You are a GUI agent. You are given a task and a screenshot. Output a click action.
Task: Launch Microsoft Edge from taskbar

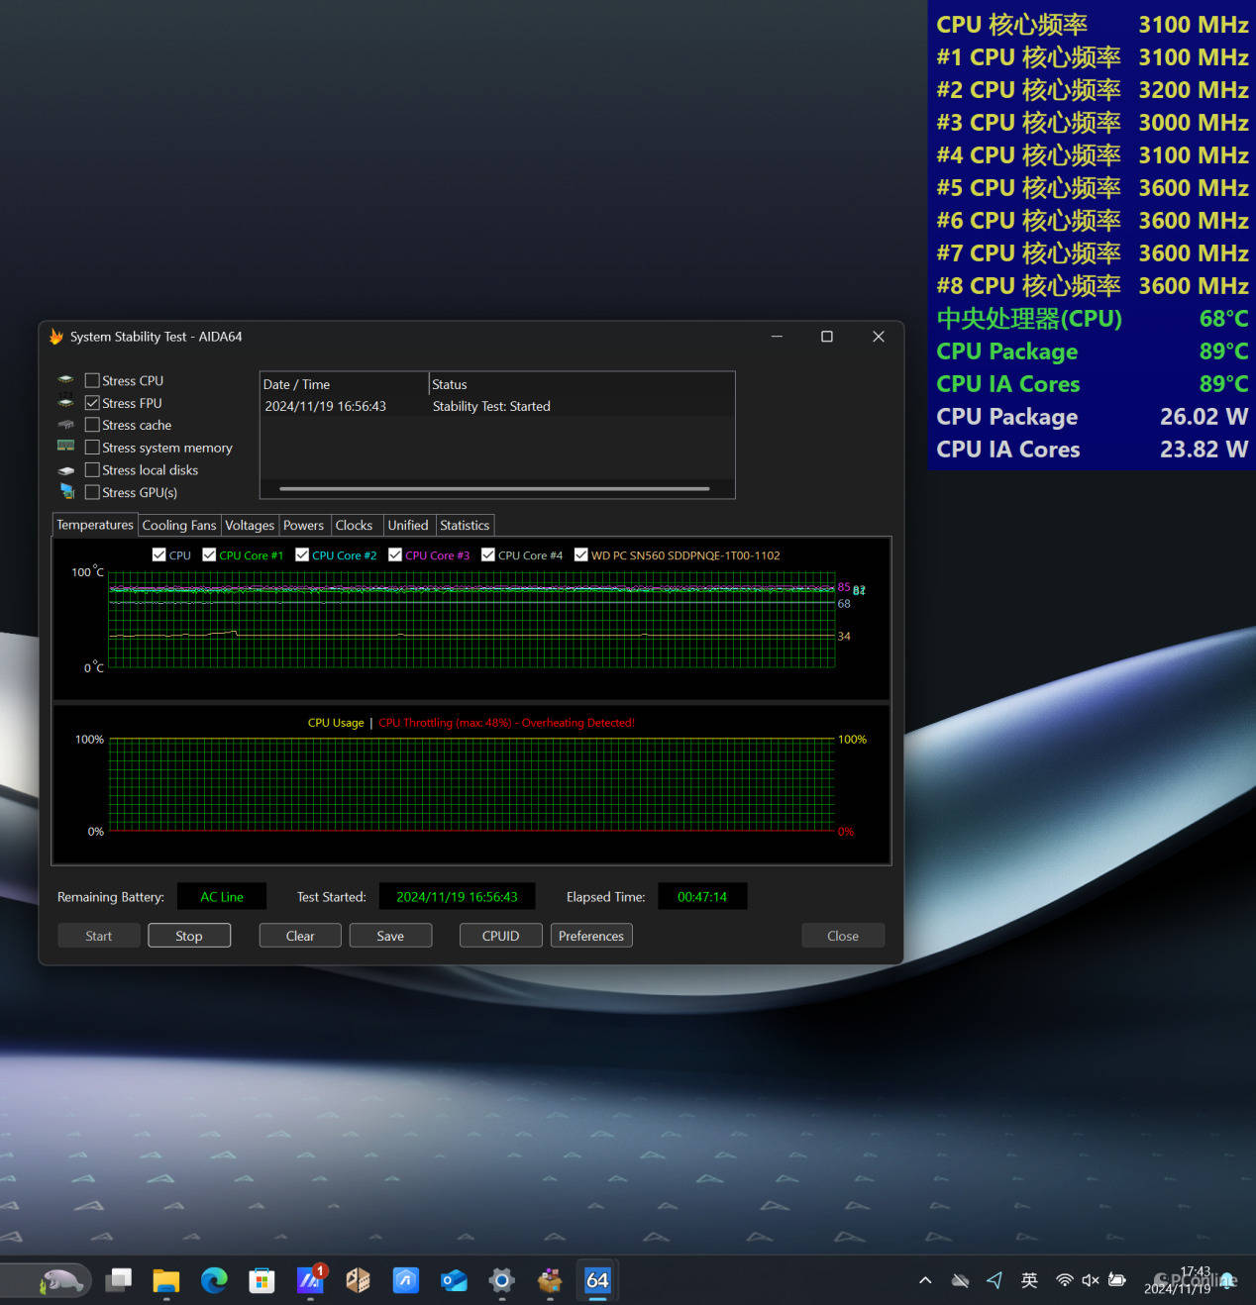214,1280
